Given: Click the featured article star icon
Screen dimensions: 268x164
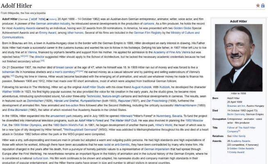Looking at the screenshot, I should point(258,6).
